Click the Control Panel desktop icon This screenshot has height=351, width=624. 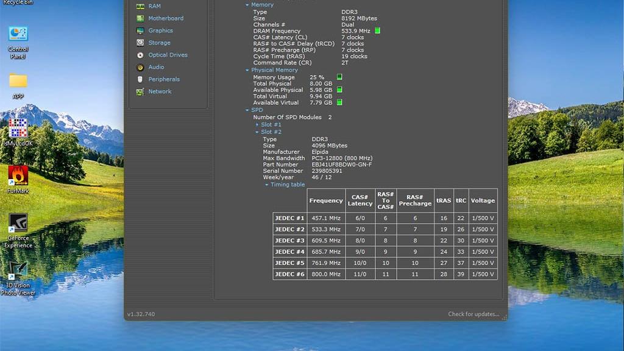[18, 34]
